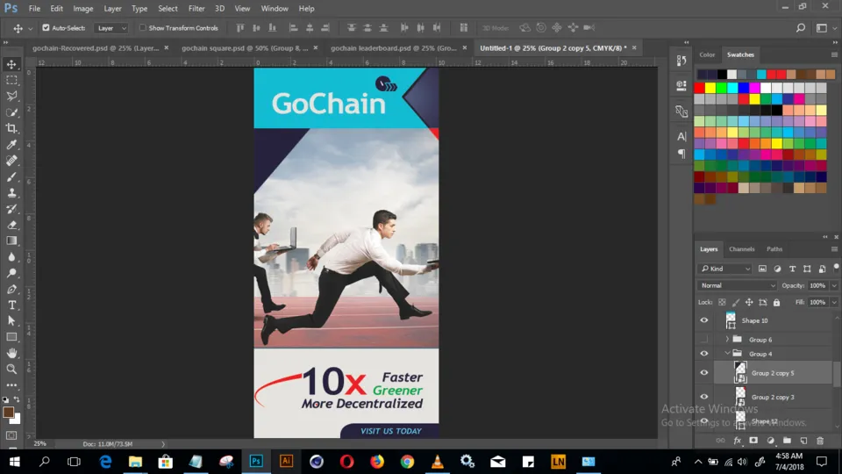
Task: Select the History Brush tool
Action: 11,209
